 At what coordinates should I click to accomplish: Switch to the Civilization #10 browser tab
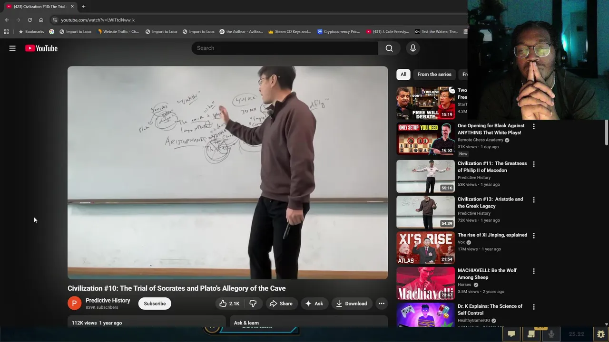(39, 6)
